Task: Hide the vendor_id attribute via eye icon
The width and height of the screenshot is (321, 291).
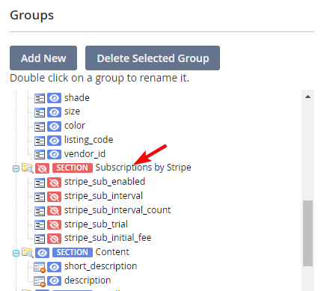Action: click(54, 154)
